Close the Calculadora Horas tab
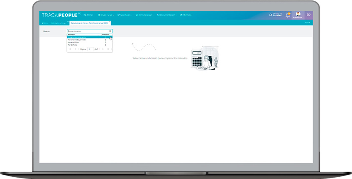Screen dimensions: 352x179 [x=68, y=22]
